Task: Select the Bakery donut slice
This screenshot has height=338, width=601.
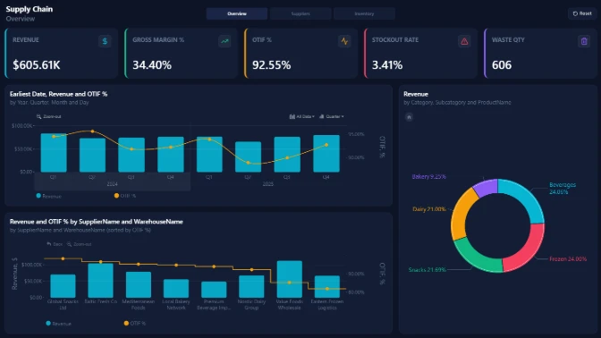Action: click(486, 188)
